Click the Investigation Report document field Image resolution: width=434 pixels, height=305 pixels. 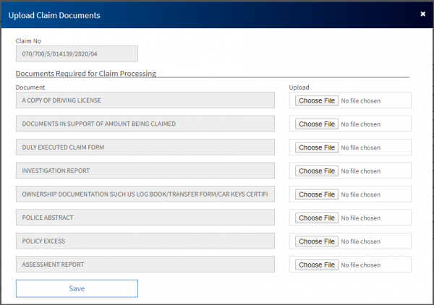(145, 171)
